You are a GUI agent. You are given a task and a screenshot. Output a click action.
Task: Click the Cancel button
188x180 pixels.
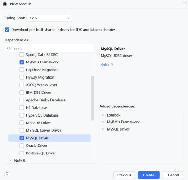[x=173, y=175]
